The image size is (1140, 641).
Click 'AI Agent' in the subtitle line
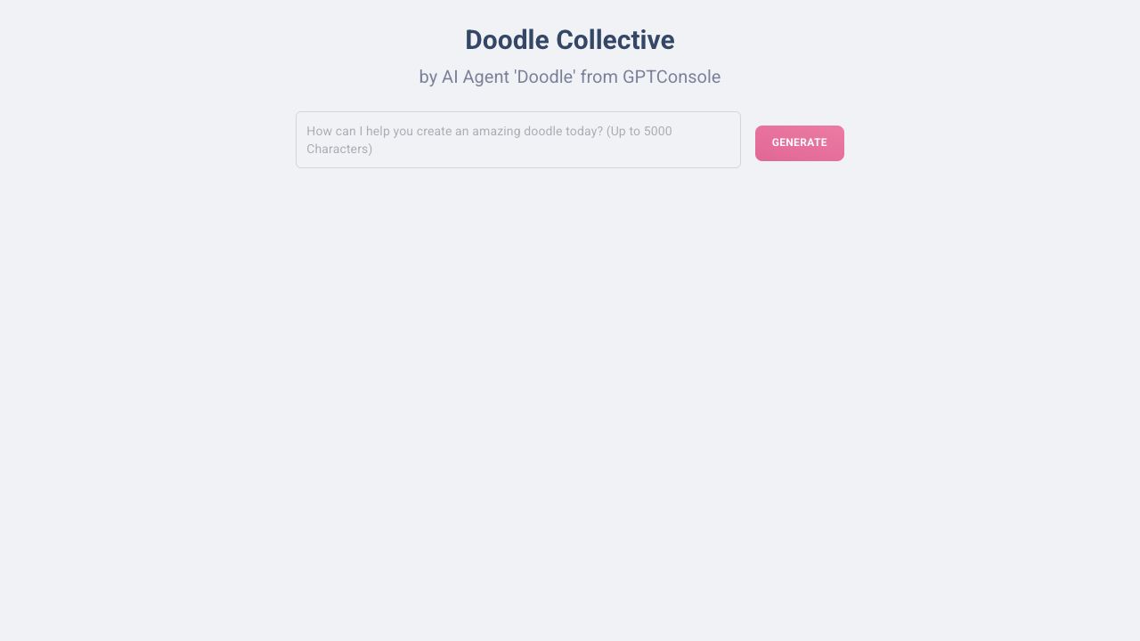pos(476,77)
